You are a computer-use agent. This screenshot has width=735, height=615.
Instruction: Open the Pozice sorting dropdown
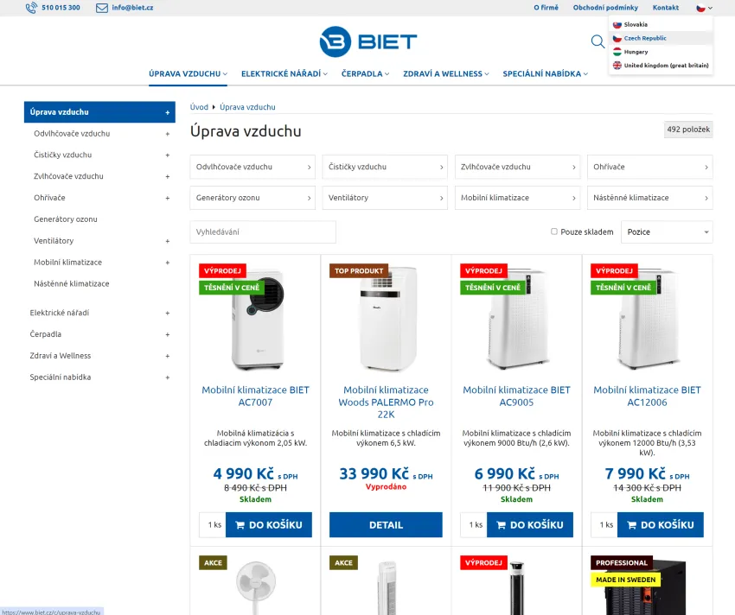[x=667, y=231]
